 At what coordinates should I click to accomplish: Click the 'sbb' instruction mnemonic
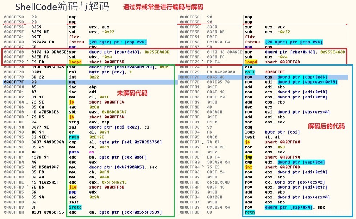tap(73, 112)
